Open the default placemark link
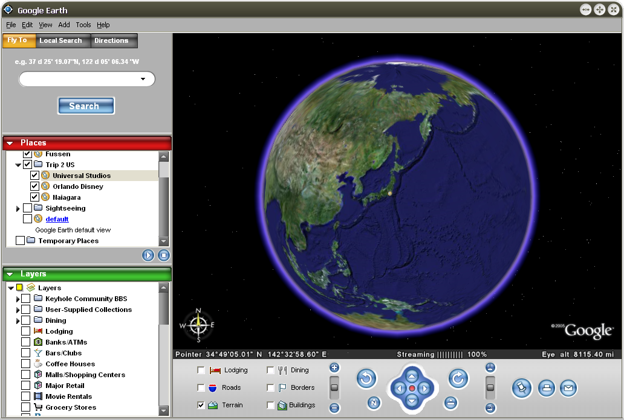This screenshot has width=624, height=420. coord(57,219)
